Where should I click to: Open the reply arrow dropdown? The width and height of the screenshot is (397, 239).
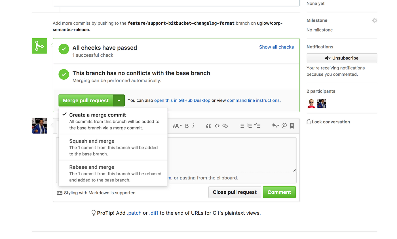click(x=276, y=126)
